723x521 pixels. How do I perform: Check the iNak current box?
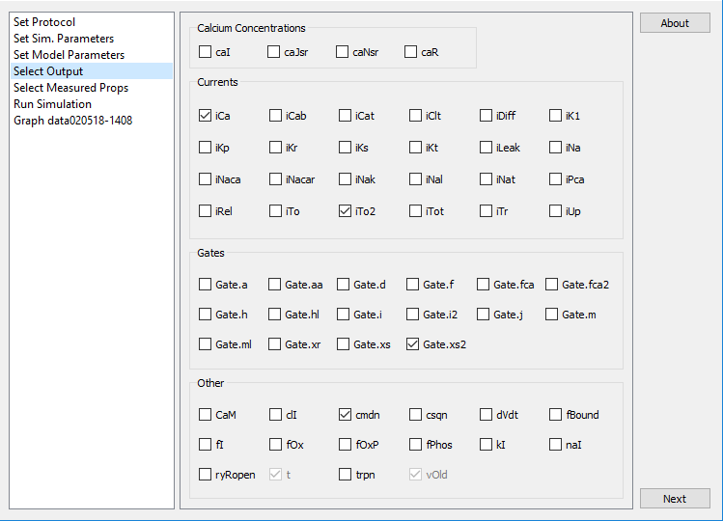[345, 178]
